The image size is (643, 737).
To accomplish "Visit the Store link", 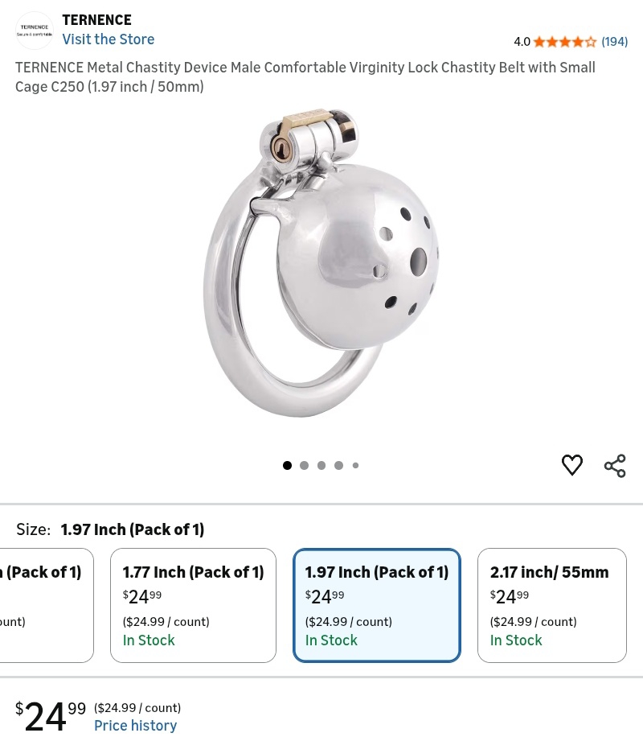I will [x=109, y=39].
